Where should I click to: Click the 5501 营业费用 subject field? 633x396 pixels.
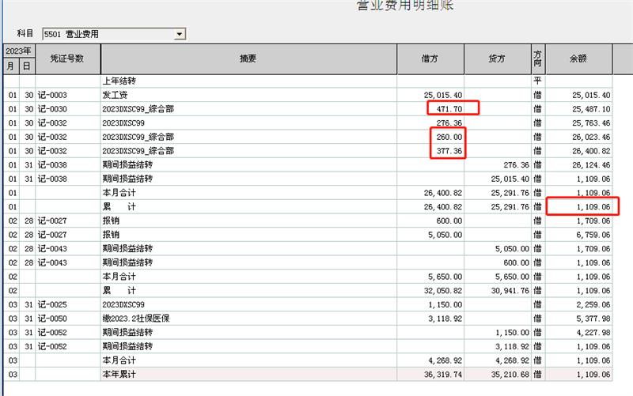tap(106, 34)
